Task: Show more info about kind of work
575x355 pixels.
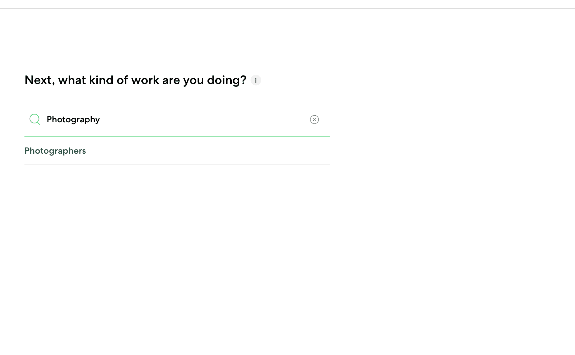Action: (256, 80)
